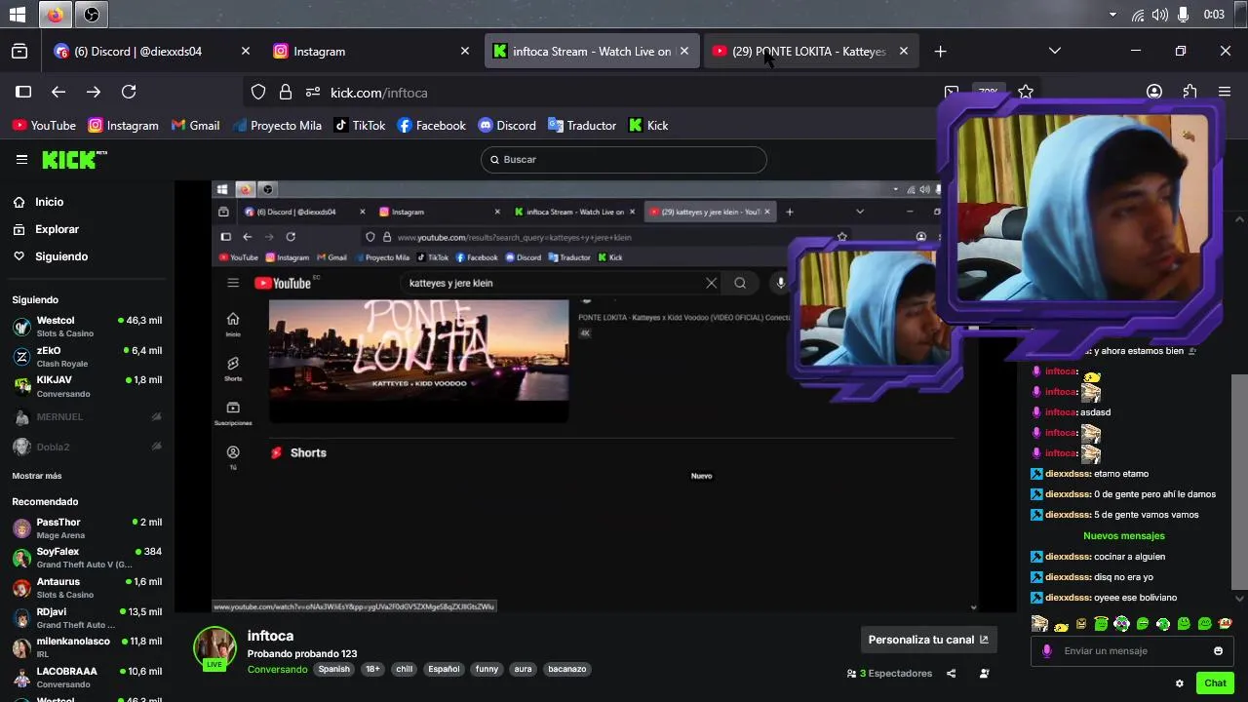Focus the Buscar search field

click(x=624, y=159)
